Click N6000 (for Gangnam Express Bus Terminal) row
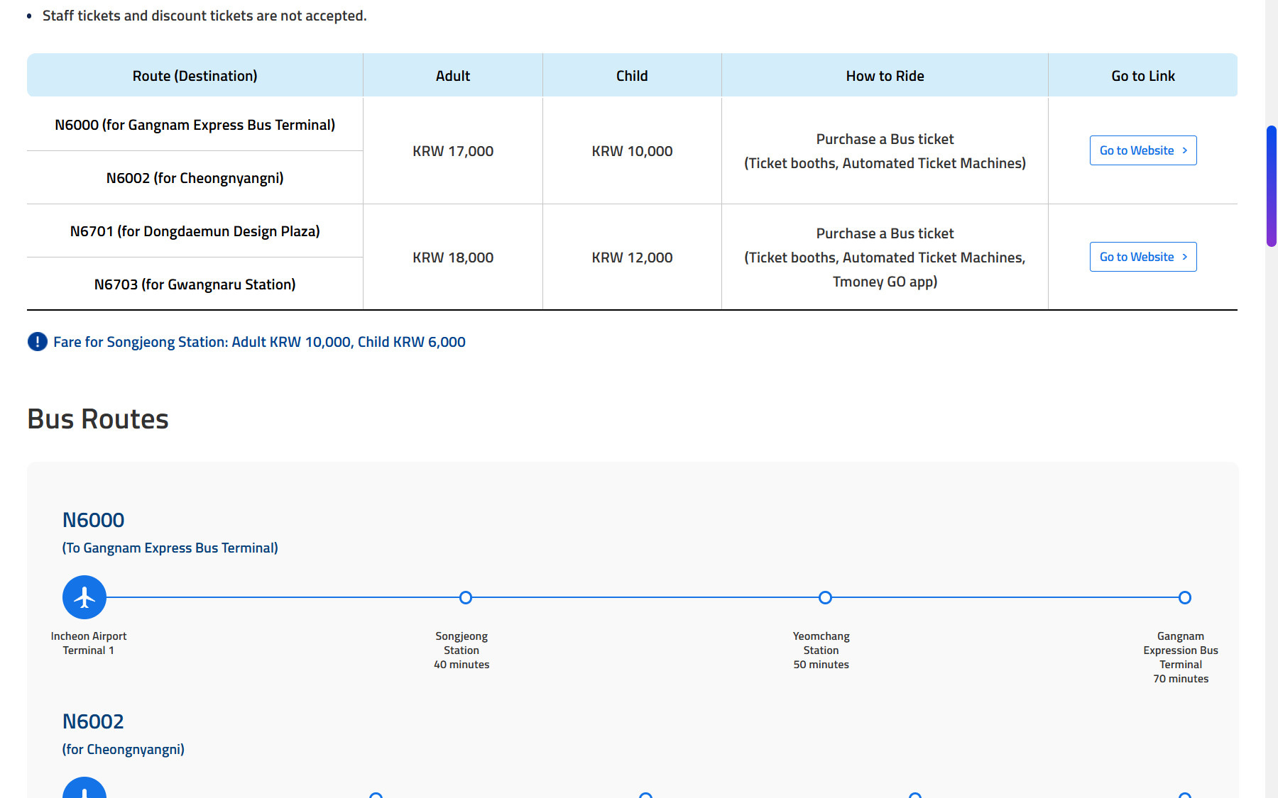This screenshot has width=1278, height=798. (x=195, y=125)
